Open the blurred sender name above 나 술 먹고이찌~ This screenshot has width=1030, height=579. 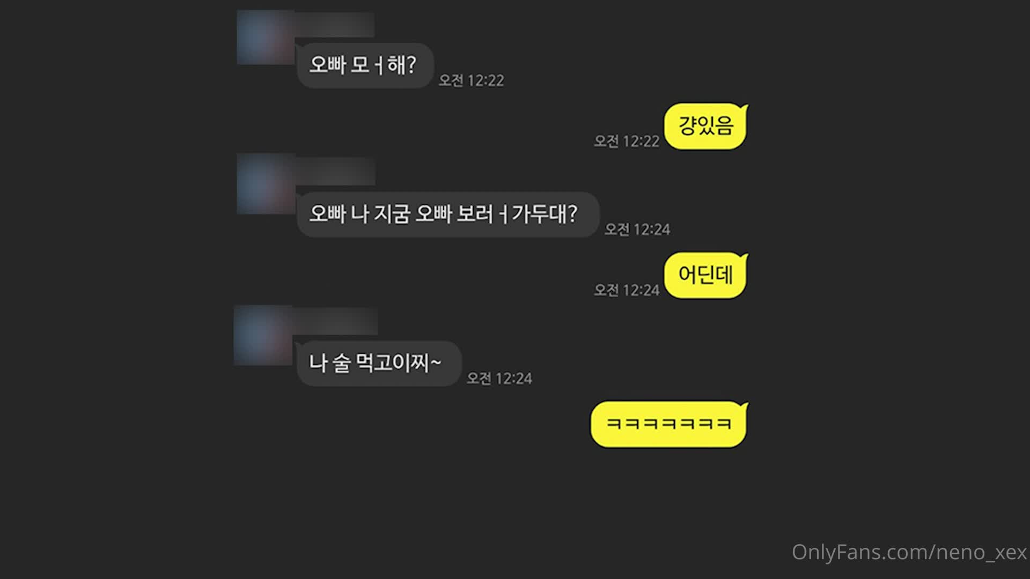[x=336, y=322]
